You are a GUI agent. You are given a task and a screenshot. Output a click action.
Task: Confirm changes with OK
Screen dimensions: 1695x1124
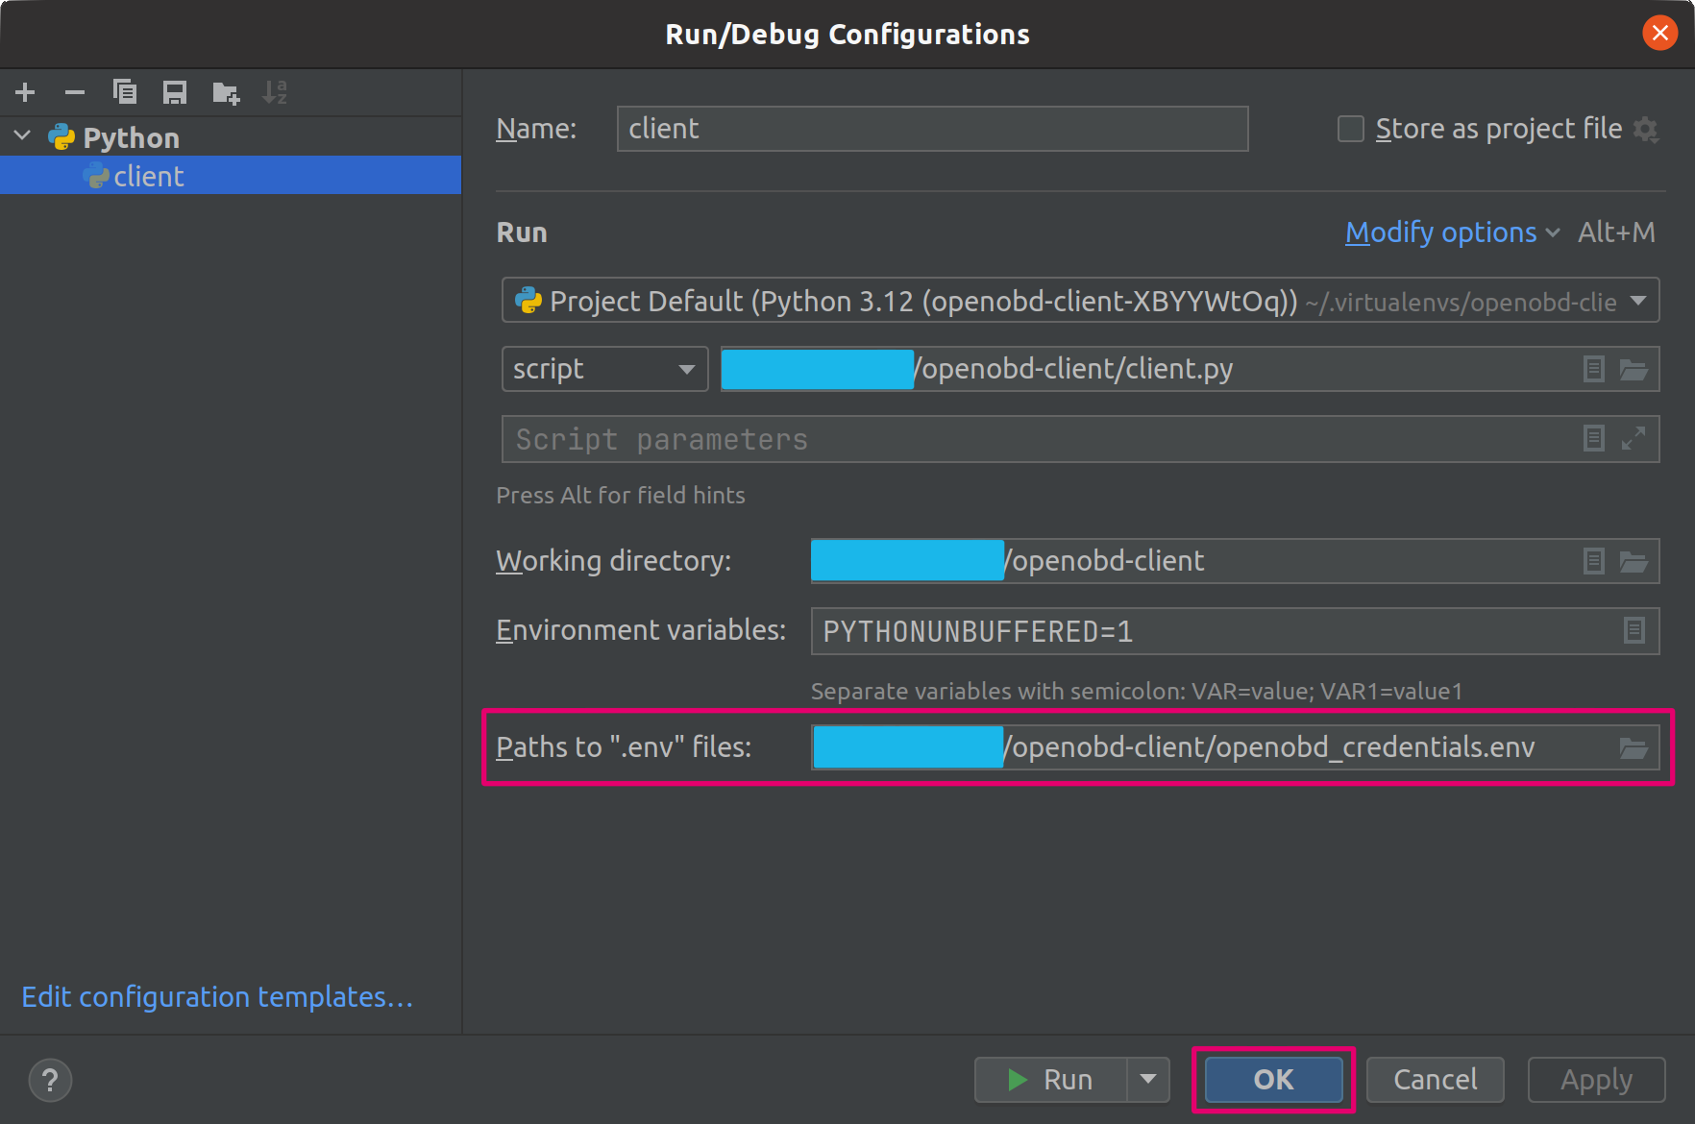(1272, 1079)
